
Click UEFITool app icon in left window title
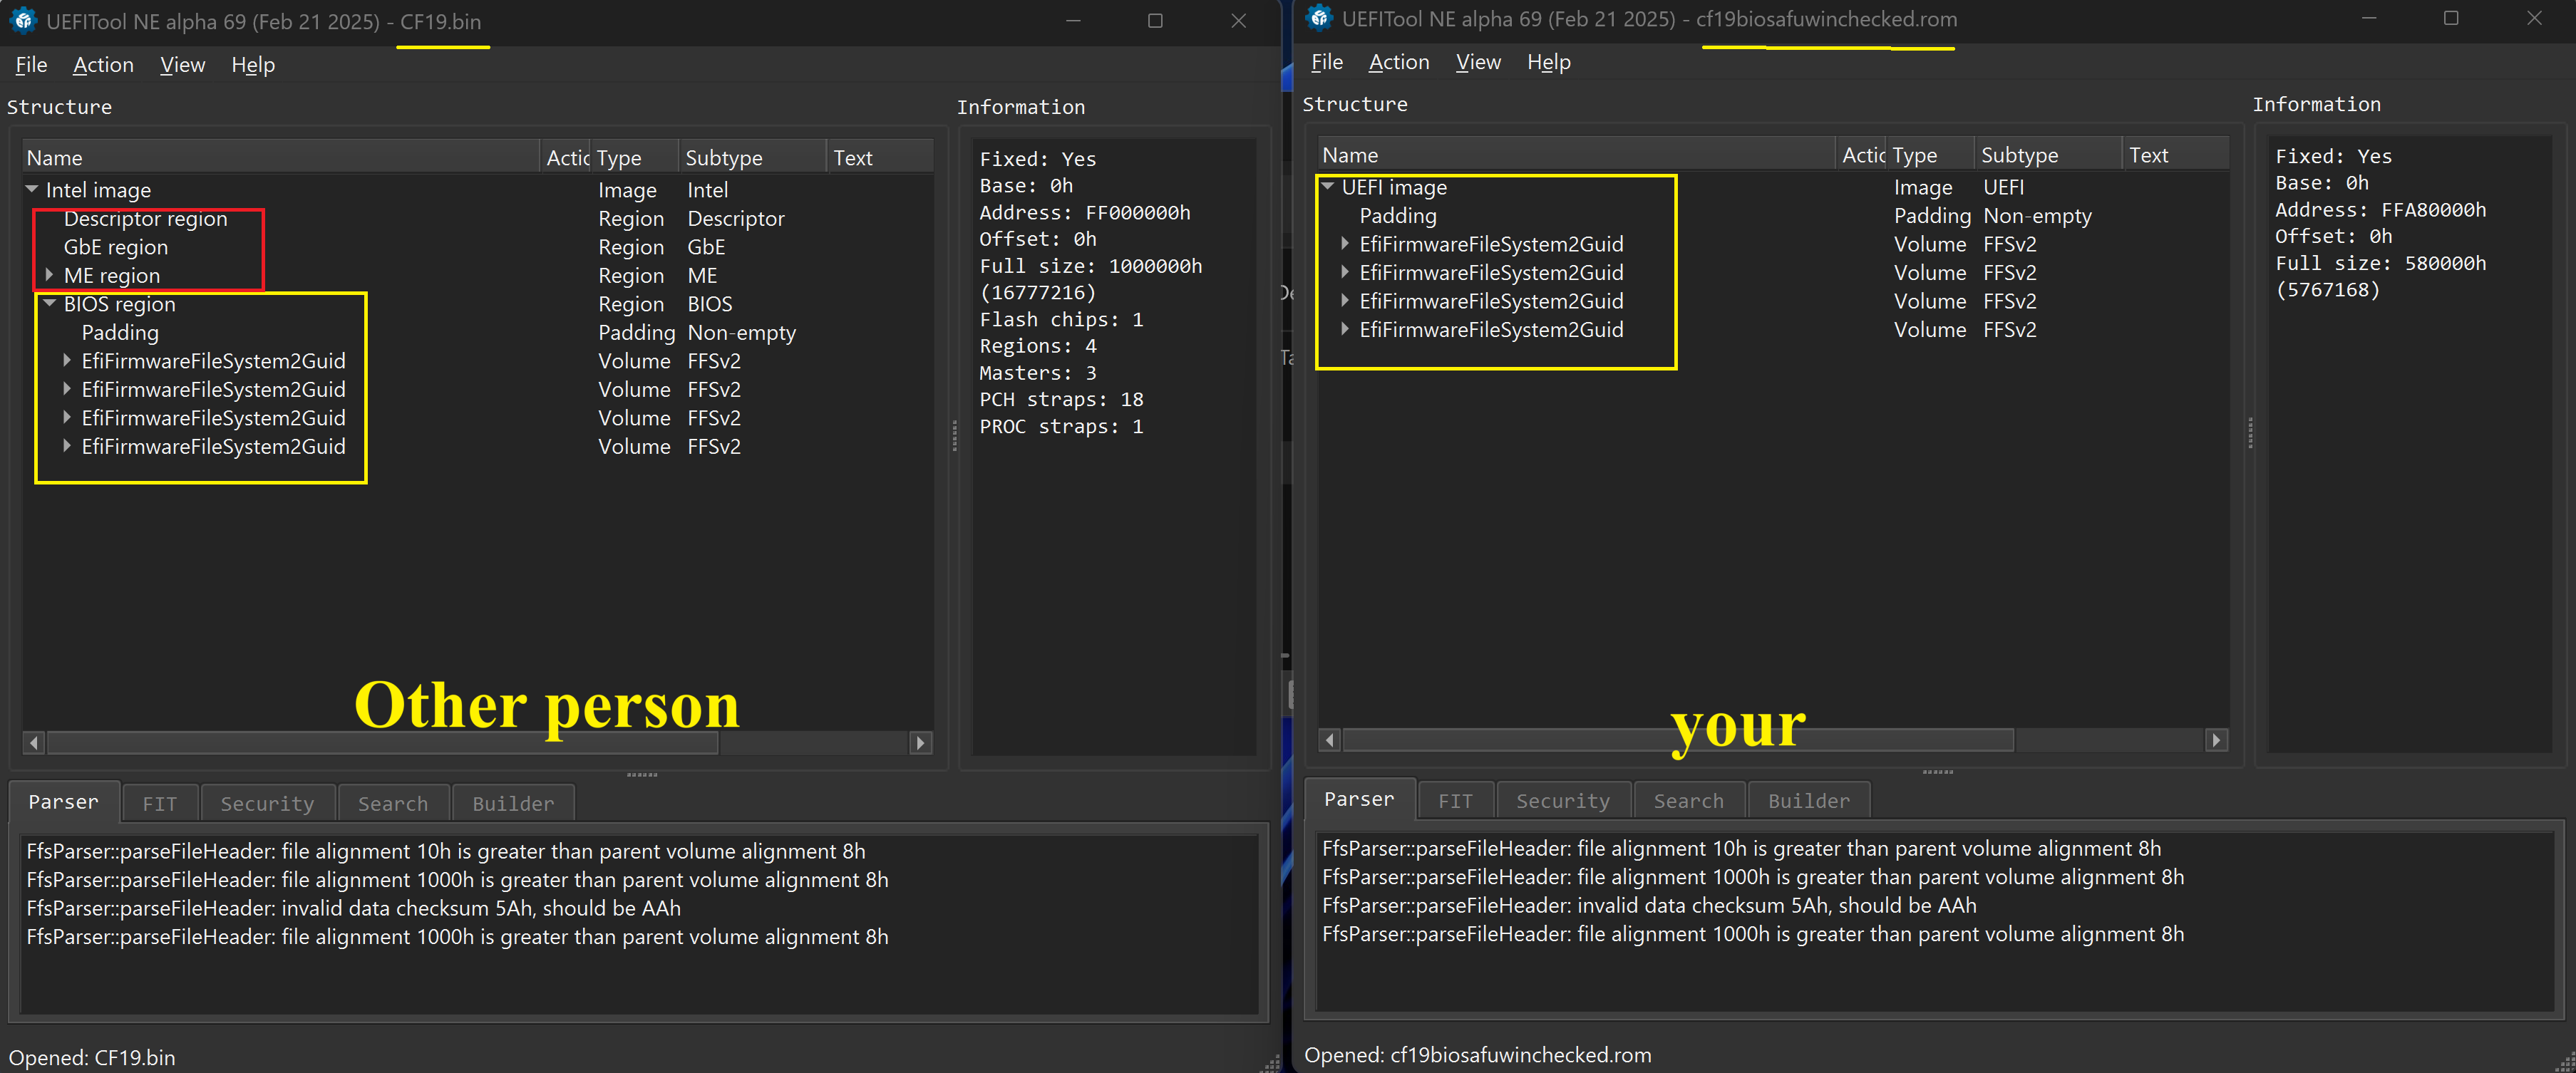coord(22,20)
